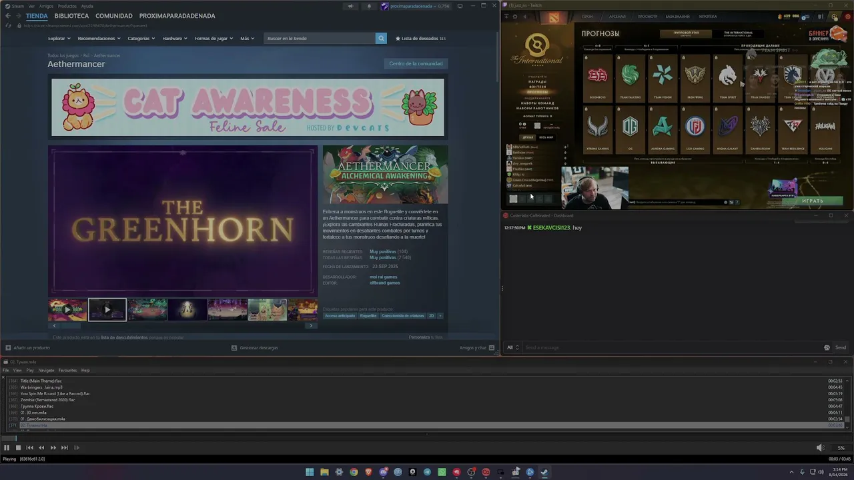Expand the Formas de jugar dropdown

pyautogui.click(x=213, y=38)
